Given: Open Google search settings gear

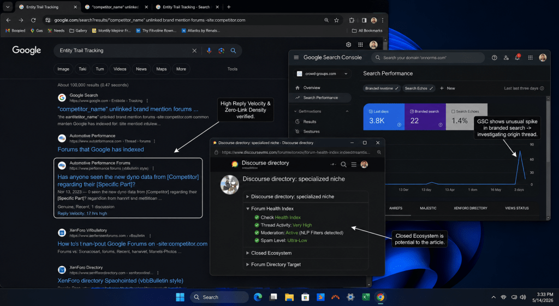Looking at the screenshot, I should pos(348,45).
